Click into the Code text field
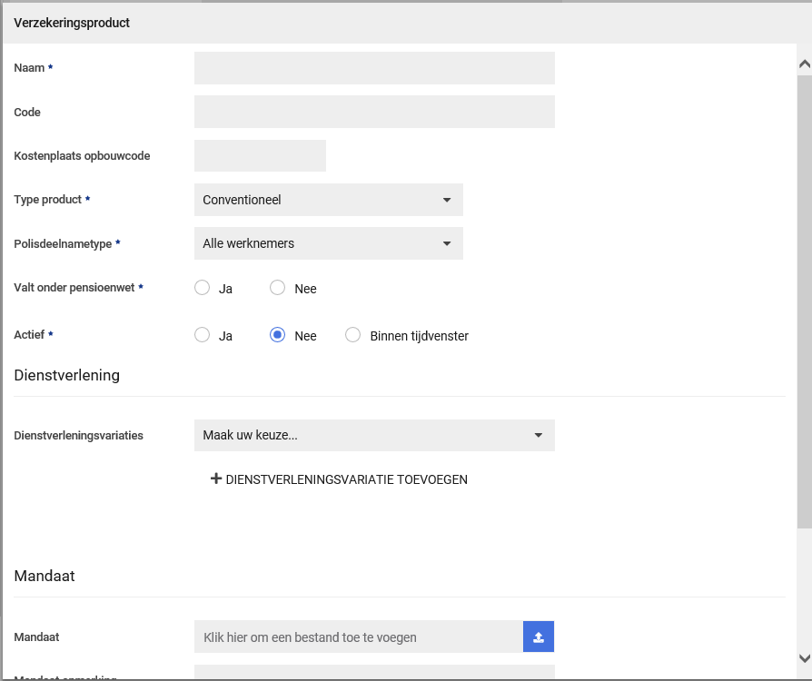812x681 pixels. pos(373,112)
